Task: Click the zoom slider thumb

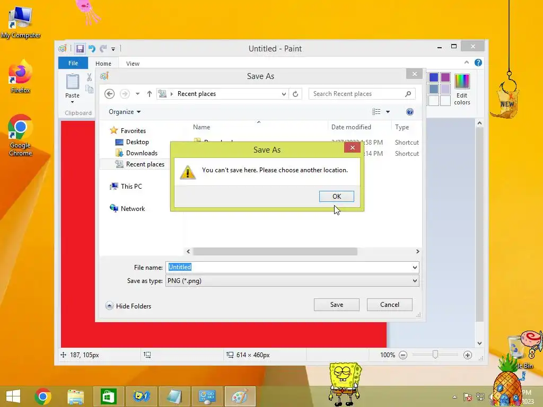Action: [x=435, y=355]
